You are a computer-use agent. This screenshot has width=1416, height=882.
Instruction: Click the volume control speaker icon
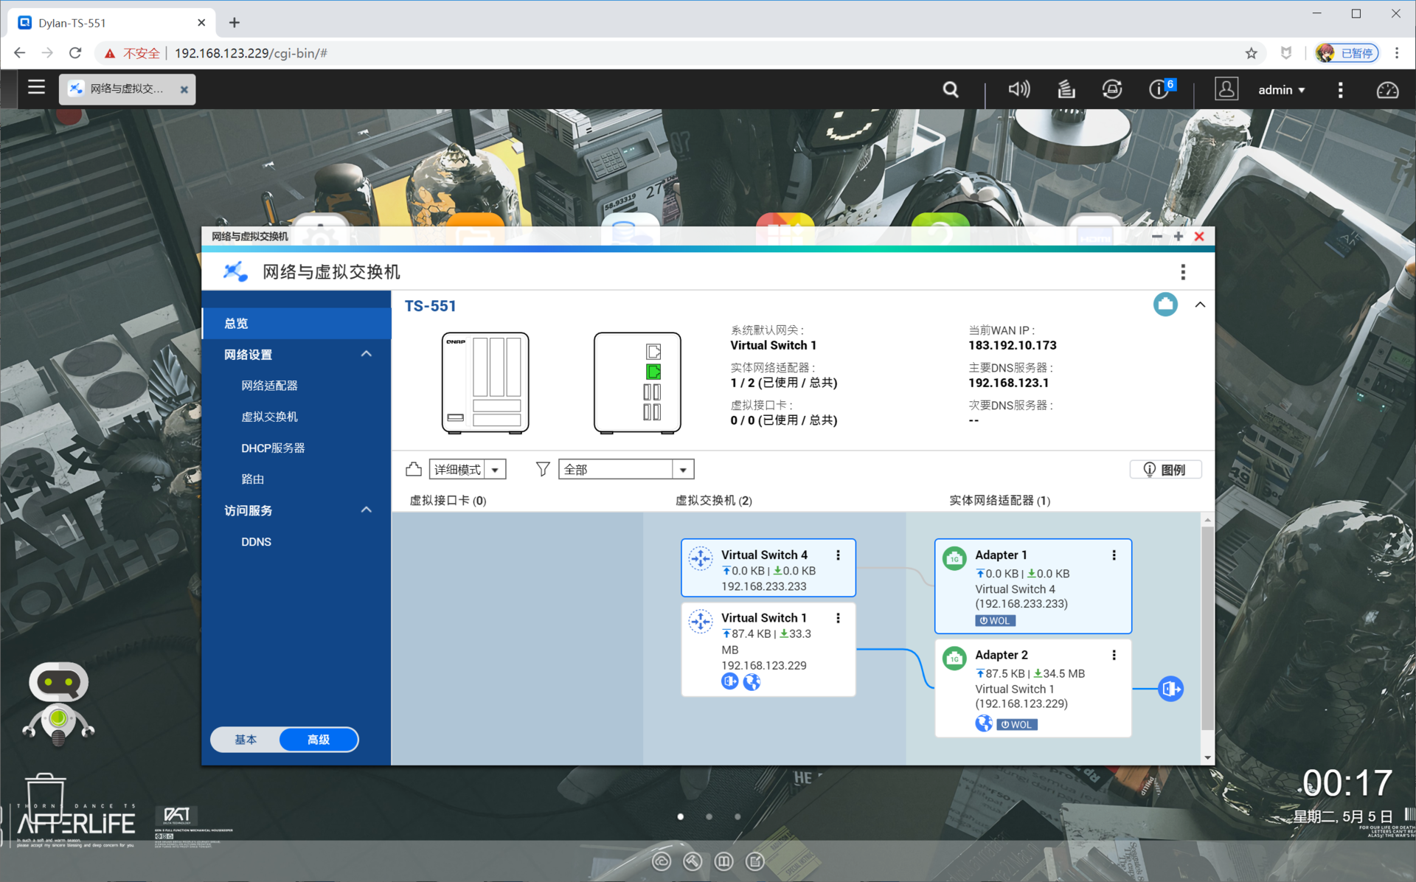(x=1018, y=90)
